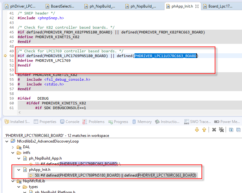Collapse all search result nodes

239,130
